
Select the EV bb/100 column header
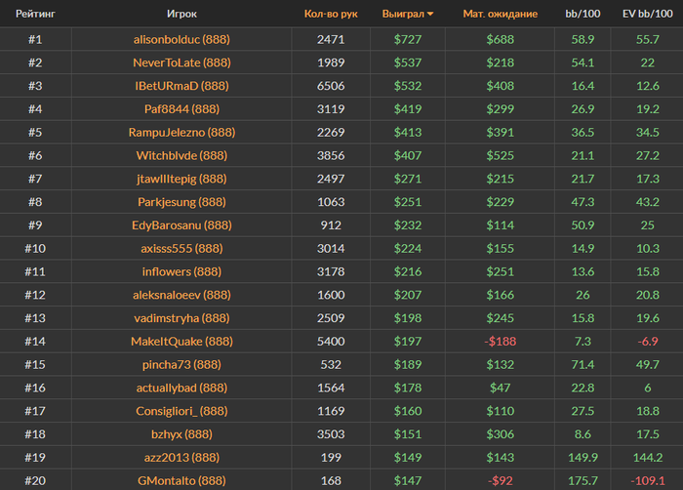tap(647, 14)
